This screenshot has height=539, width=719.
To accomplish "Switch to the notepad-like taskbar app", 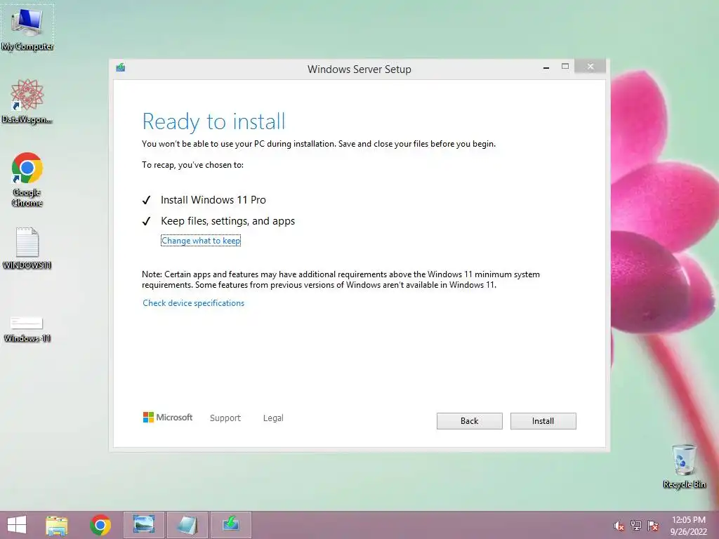I will tap(187, 525).
